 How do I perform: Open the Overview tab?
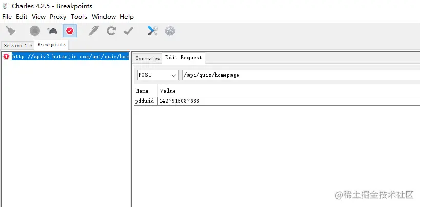point(148,58)
